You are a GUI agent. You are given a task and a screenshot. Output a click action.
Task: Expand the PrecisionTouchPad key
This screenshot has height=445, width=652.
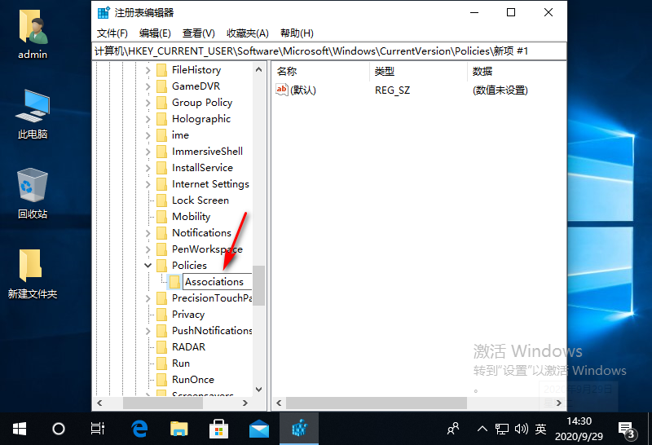coord(148,298)
